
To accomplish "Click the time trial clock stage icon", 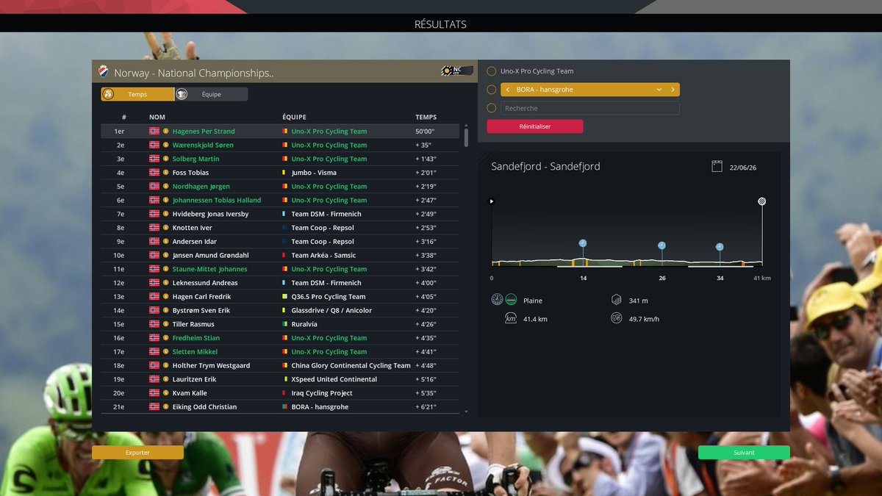I will point(497,300).
